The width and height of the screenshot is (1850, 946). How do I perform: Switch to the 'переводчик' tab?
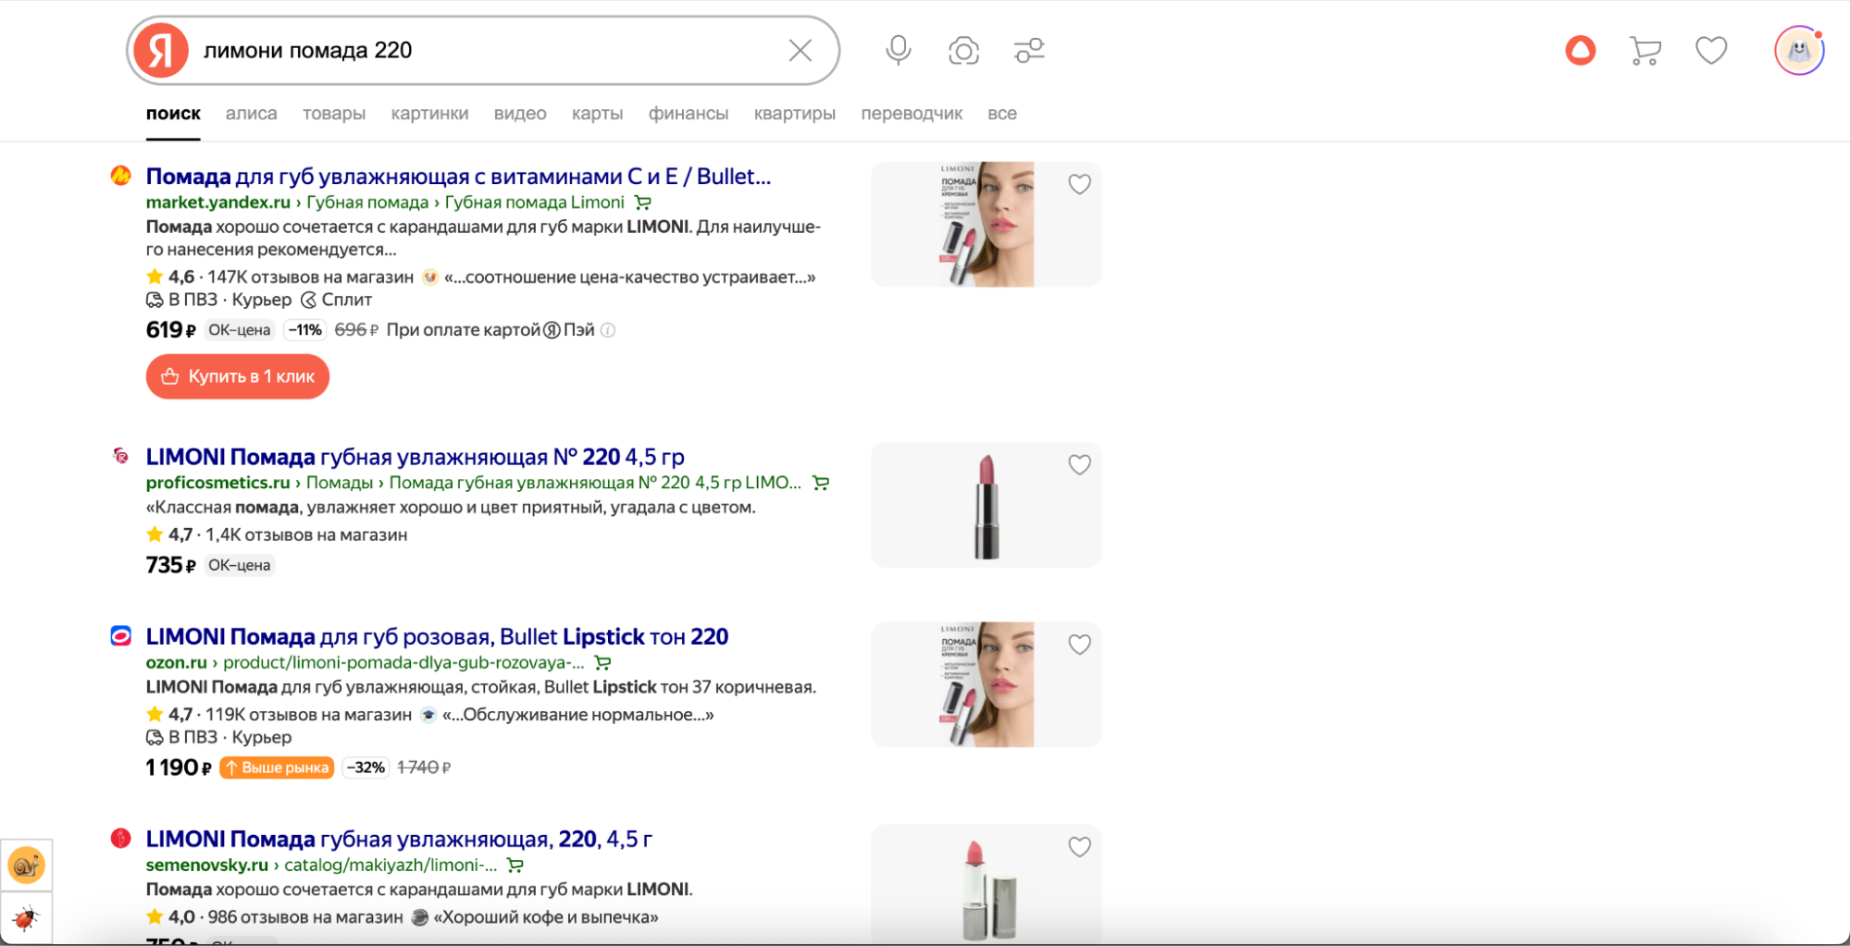click(912, 114)
